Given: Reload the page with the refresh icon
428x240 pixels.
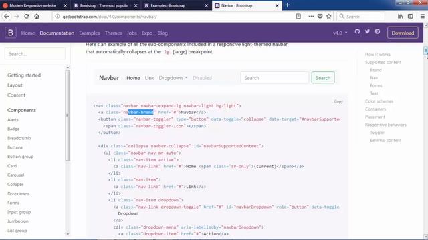Looking at the screenshot, I should pos(27,16).
